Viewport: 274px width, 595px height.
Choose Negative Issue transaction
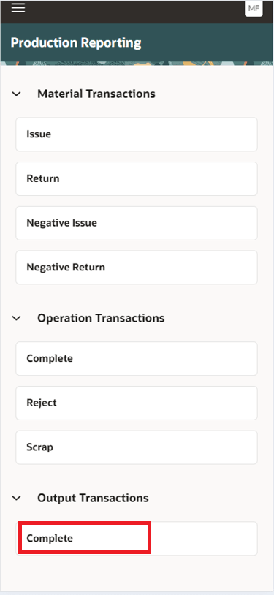coord(137,223)
